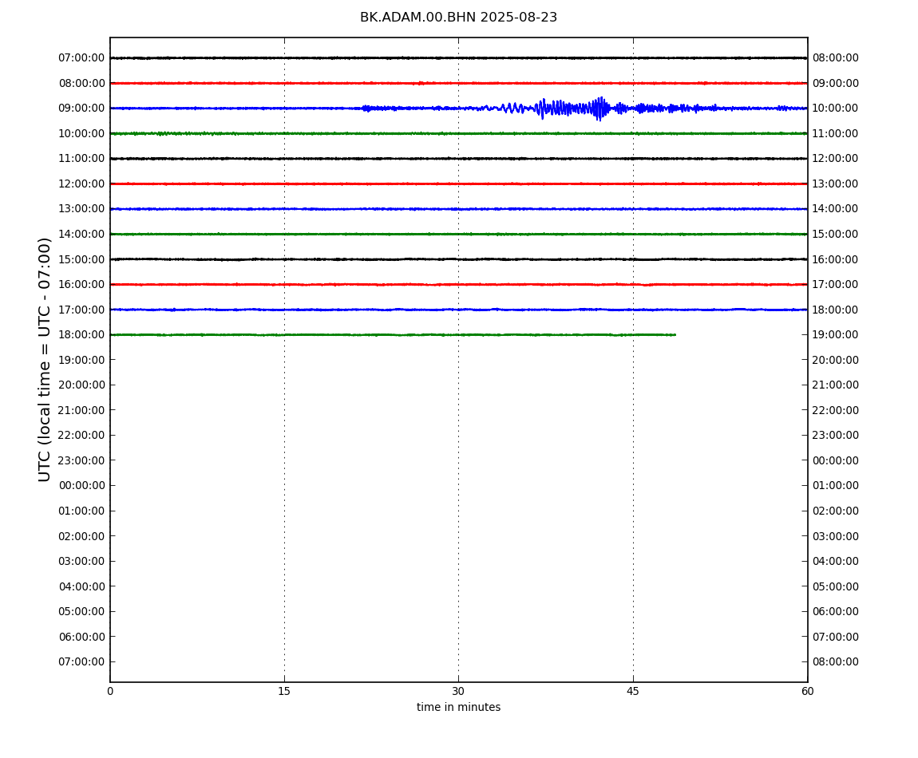Pick right-axis label 11:00:00
The image size is (918, 758).
[x=836, y=133]
